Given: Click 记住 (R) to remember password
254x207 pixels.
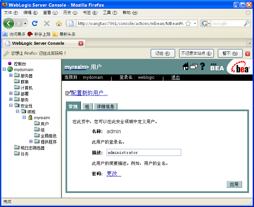Looking at the screenshot, I should click(x=163, y=53).
